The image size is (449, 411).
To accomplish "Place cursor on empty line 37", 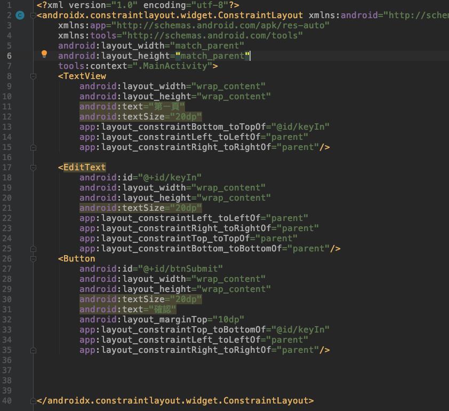I will (x=213, y=370).
